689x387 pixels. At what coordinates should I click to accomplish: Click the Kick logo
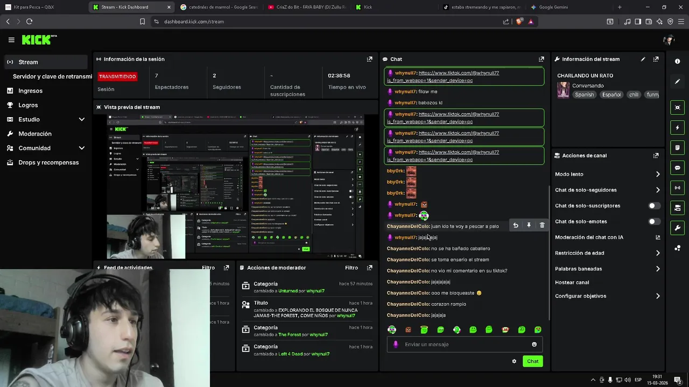point(39,40)
